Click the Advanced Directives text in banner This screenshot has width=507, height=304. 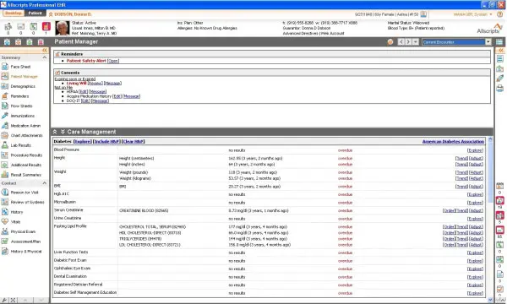point(300,33)
